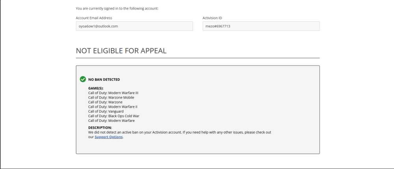This screenshot has height=169, width=394.
Task: Click the DESCRIPTION: label
Action: [x=100, y=128]
